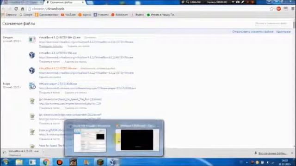Remove the interrupted VirtualBox entry from list
The height and width of the screenshot is (166, 296).
tap(50, 77)
